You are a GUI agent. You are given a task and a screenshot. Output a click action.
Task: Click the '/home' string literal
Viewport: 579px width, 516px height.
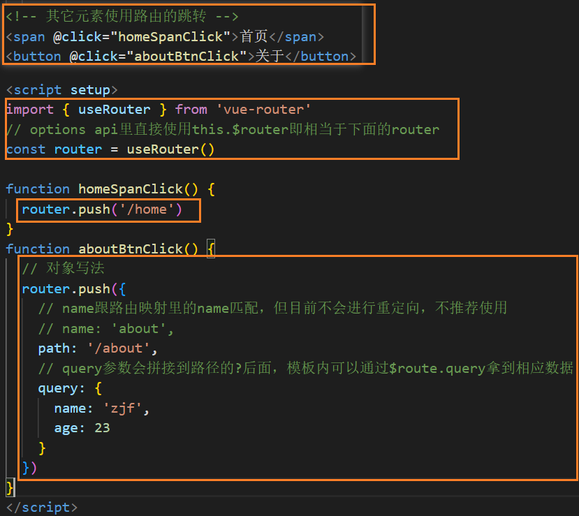point(147,209)
